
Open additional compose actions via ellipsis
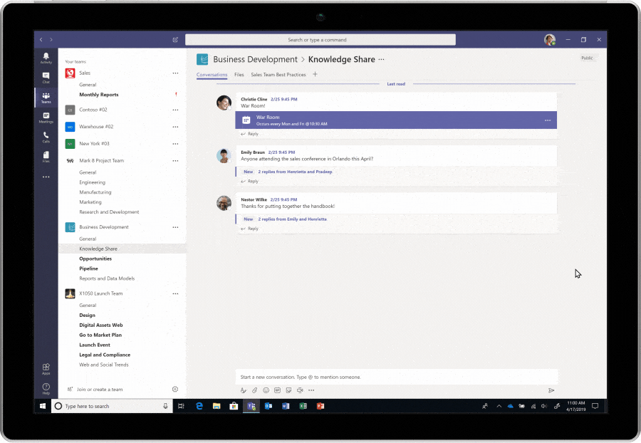pos(311,390)
